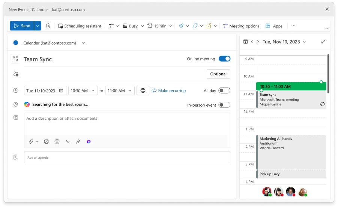This screenshot has width=338, height=208.
Task: Open the 11:00 AM end time dropdown
Action: 119,91
